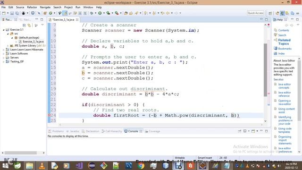Click the Save All toolbar icon
Viewport: 302px width, 170px height.
(x=17, y=13)
